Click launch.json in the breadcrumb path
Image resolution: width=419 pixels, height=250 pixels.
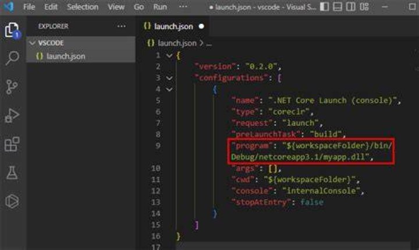click(x=177, y=43)
